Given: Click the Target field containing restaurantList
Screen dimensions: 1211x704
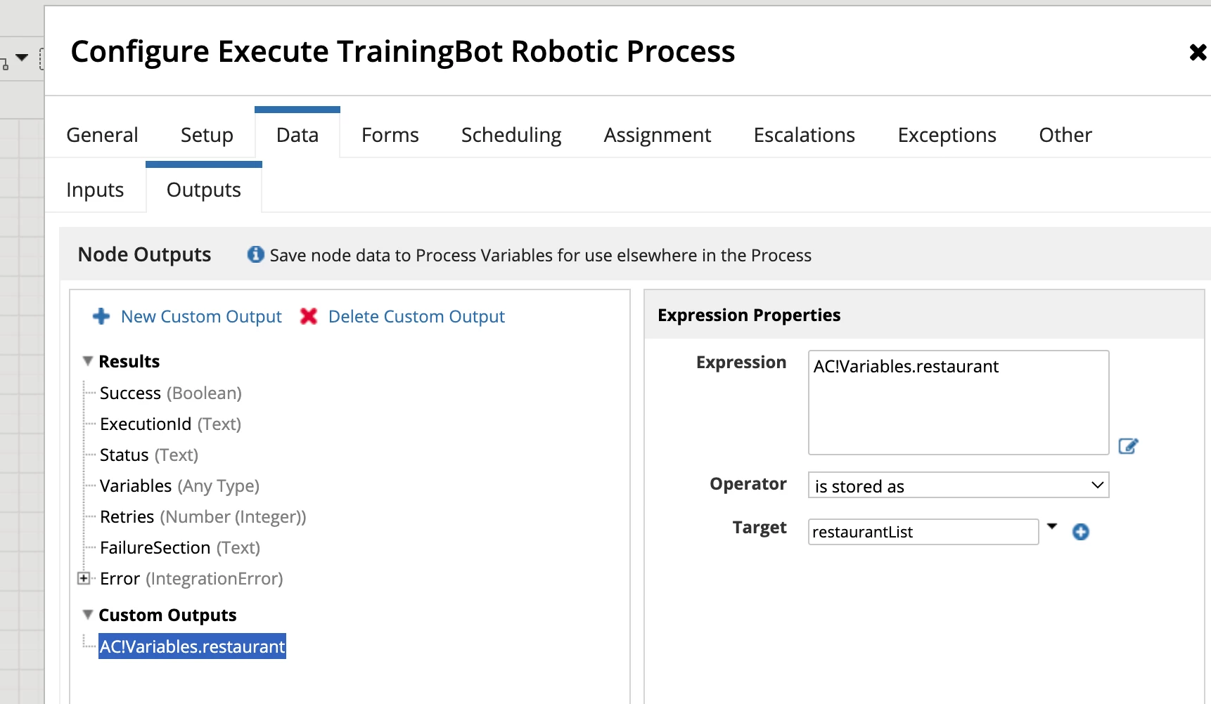Looking at the screenshot, I should tap(923, 532).
